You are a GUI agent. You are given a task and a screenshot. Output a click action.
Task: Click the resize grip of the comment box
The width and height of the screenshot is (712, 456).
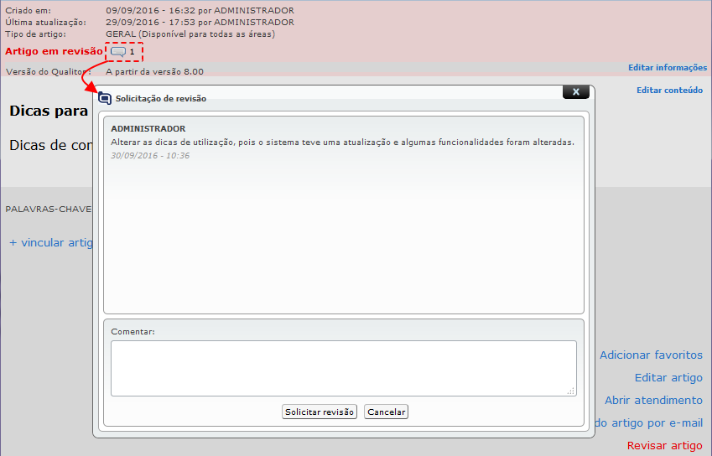(x=571, y=391)
